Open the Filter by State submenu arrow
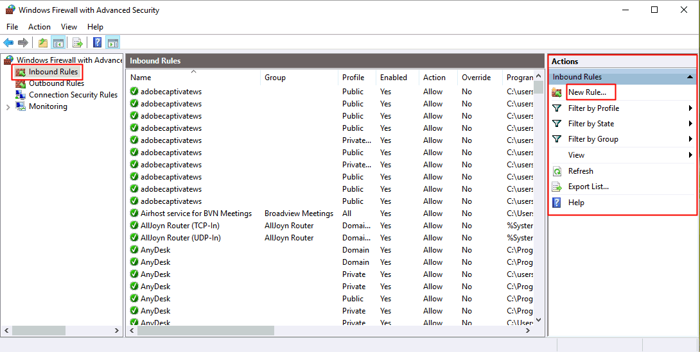 [x=690, y=124]
